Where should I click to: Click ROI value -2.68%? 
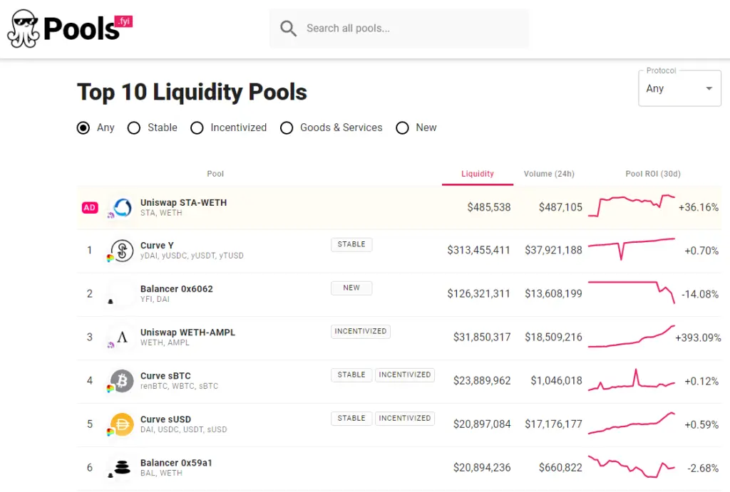703,469
